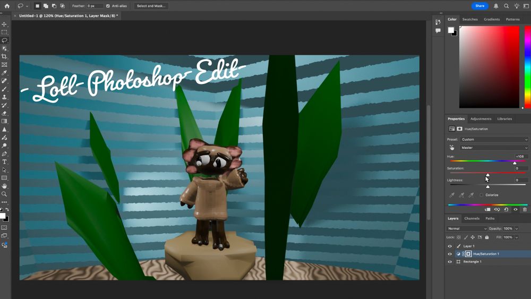
Task: Select the Eyedropper tool in left toolbar
Action: [4, 73]
